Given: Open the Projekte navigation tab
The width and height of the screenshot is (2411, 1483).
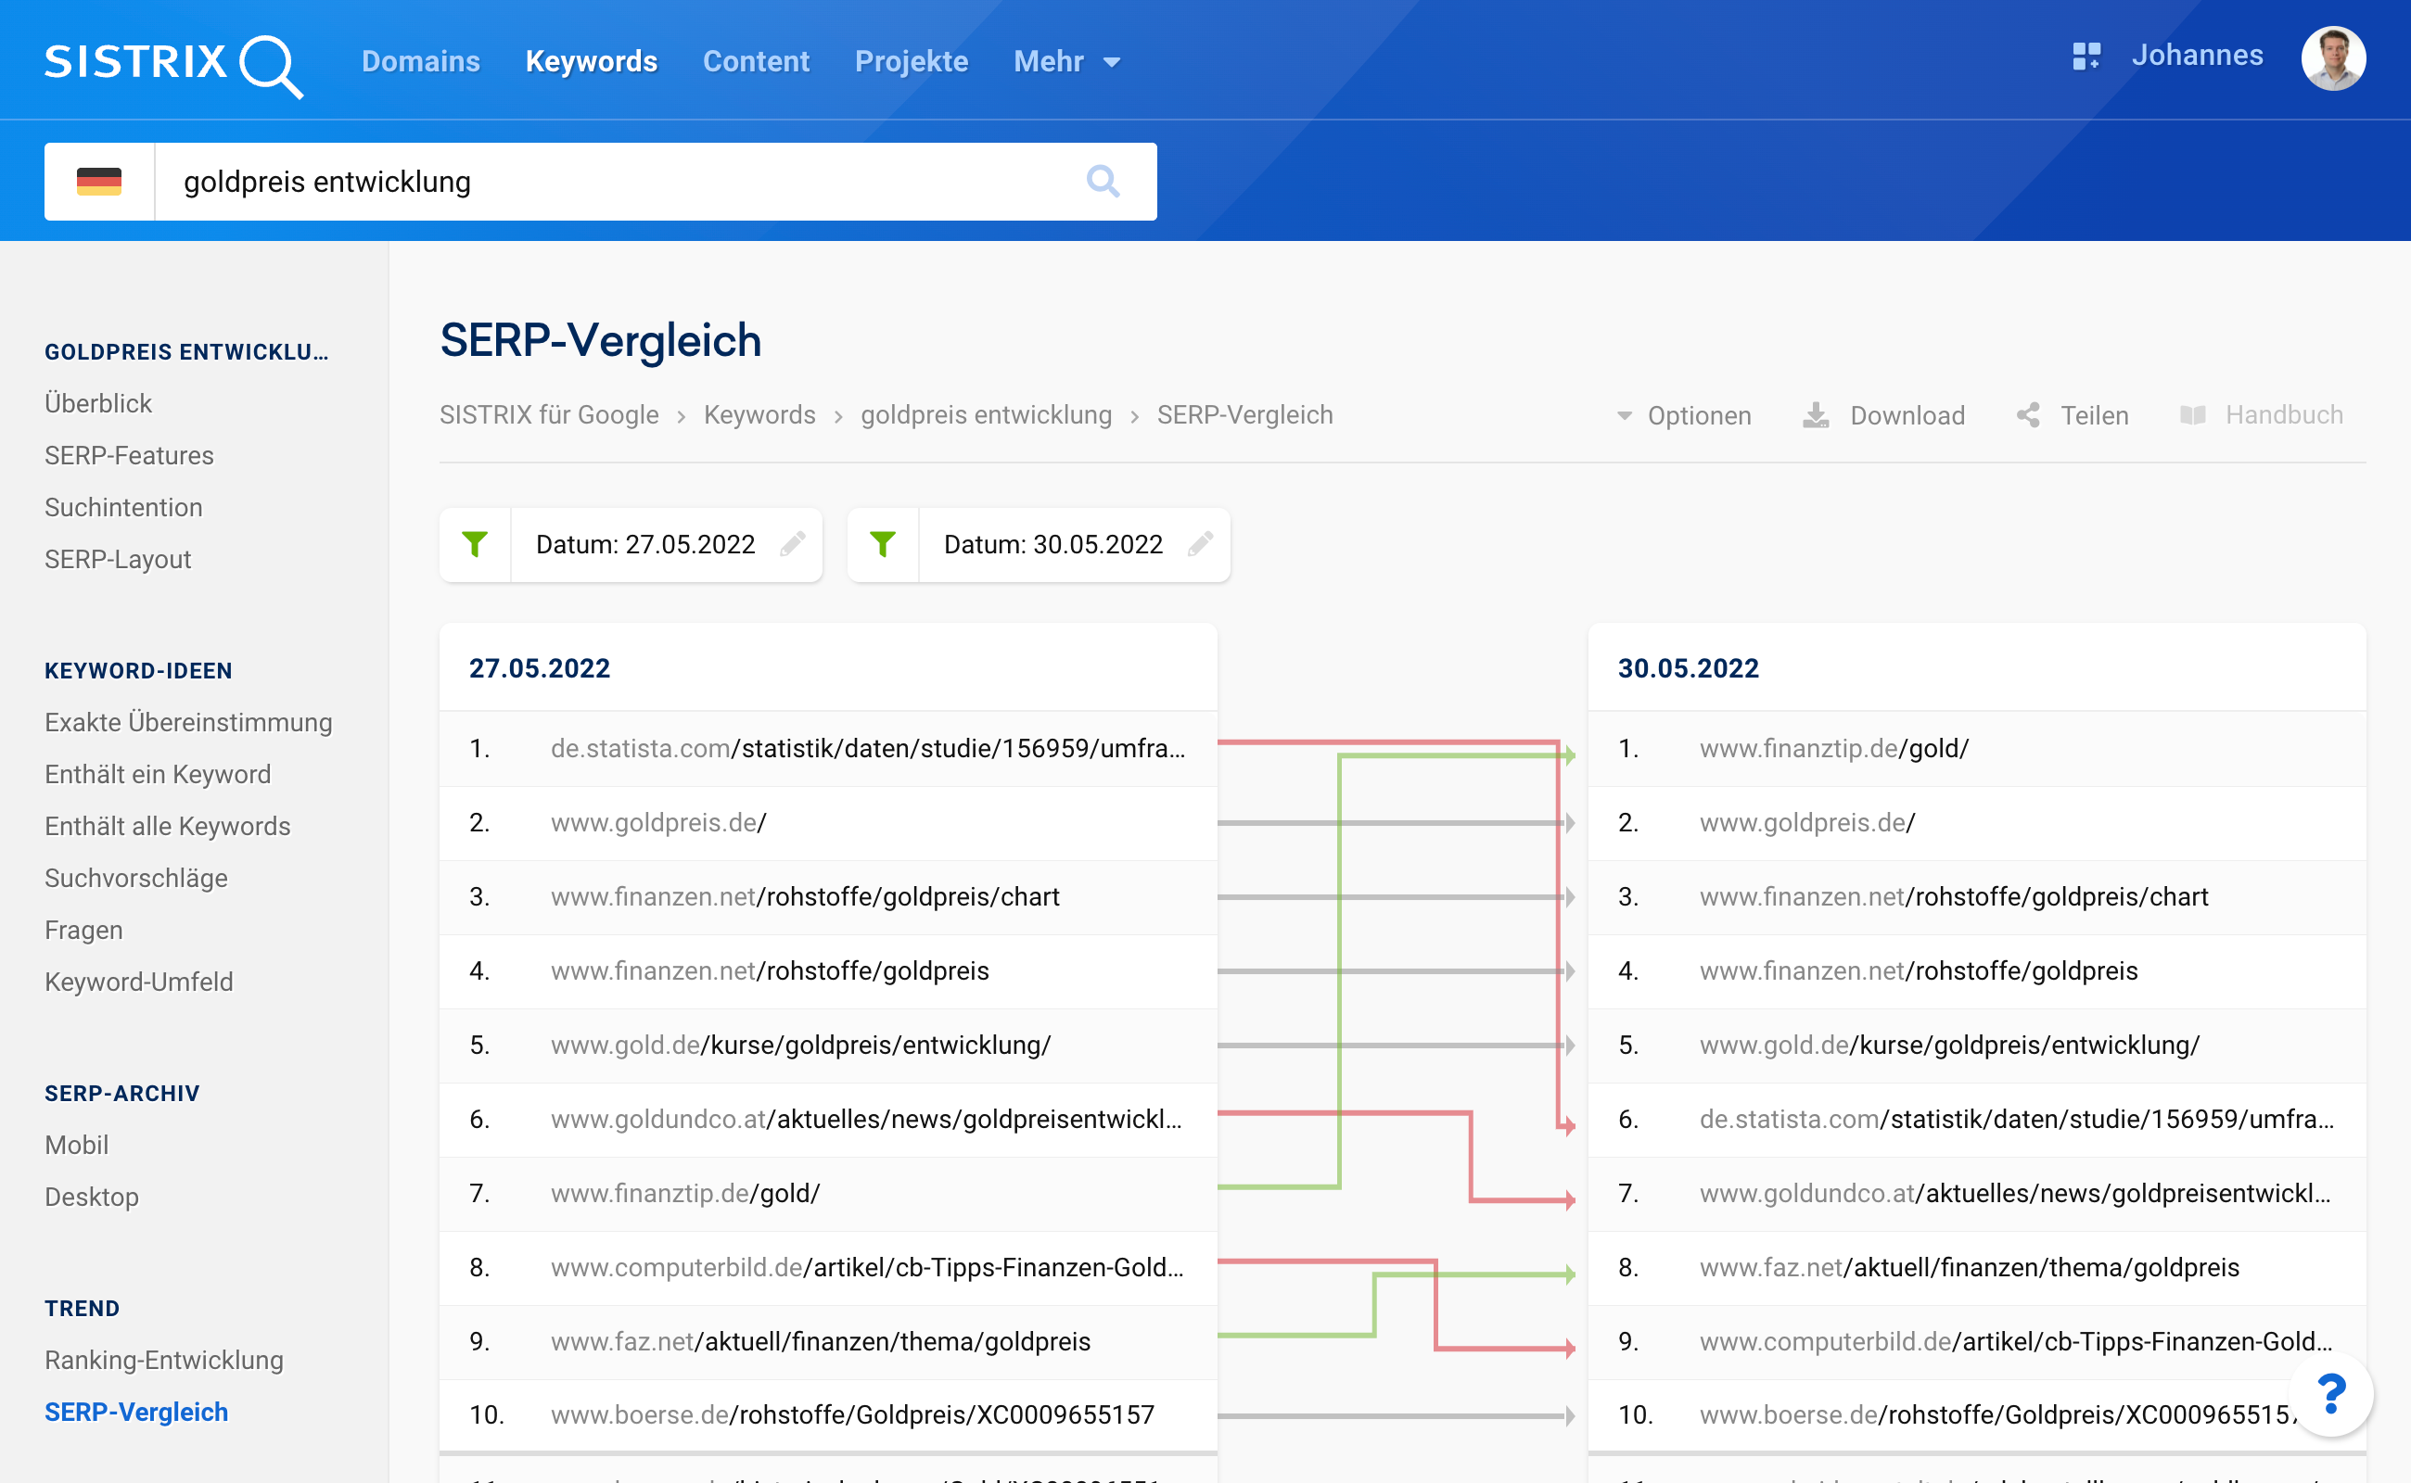Looking at the screenshot, I should pyautogui.click(x=911, y=62).
